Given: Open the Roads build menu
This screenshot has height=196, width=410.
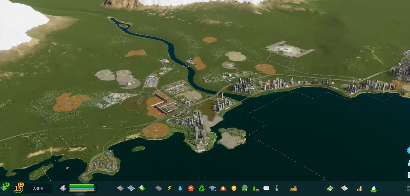Looking at the screenshot, I should point(159,188).
